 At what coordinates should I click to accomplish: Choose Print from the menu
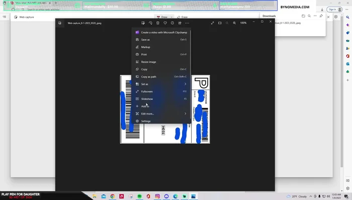[161, 54]
